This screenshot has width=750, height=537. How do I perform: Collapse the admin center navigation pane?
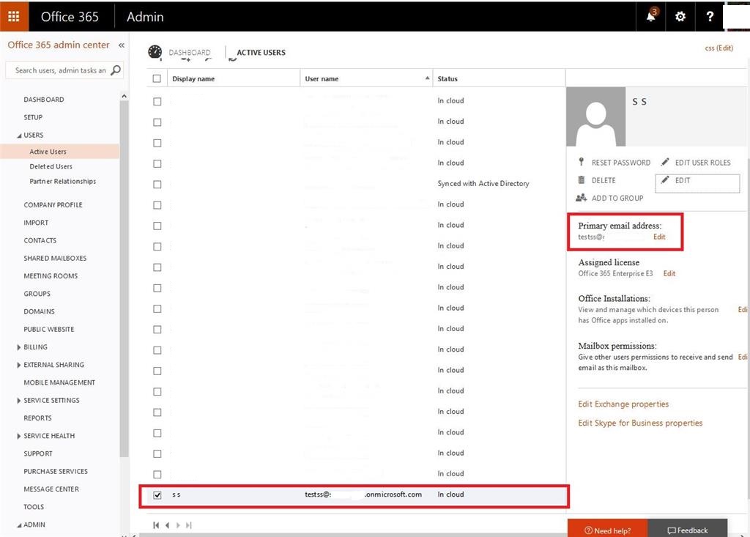[x=122, y=45]
